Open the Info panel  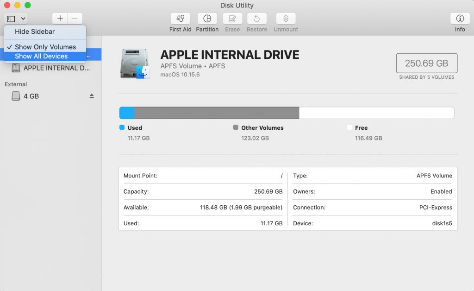(x=460, y=19)
